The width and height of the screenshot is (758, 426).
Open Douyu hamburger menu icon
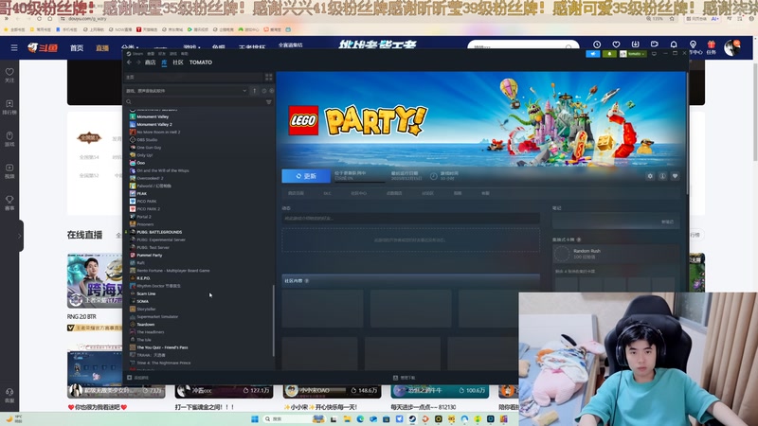[14, 48]
